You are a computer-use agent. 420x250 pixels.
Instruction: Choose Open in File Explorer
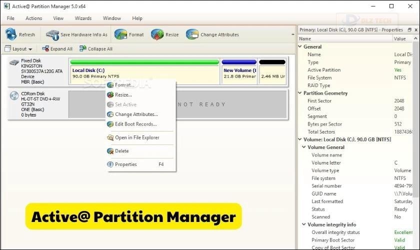[x=141, y=137]
